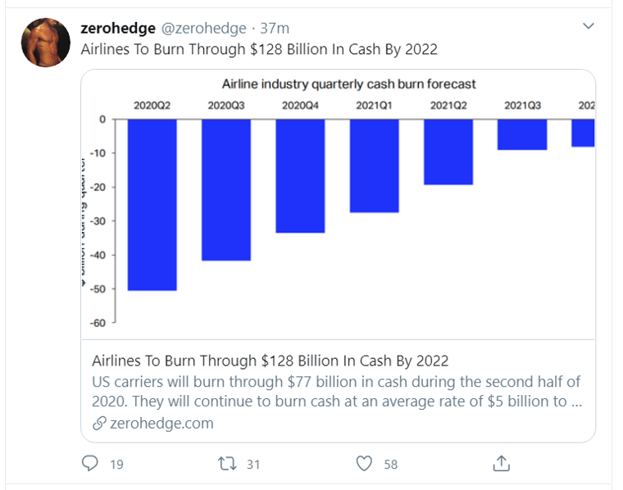Like the tweet with heart icon
Screen dimensions: 623x490
tap(364, 464)
